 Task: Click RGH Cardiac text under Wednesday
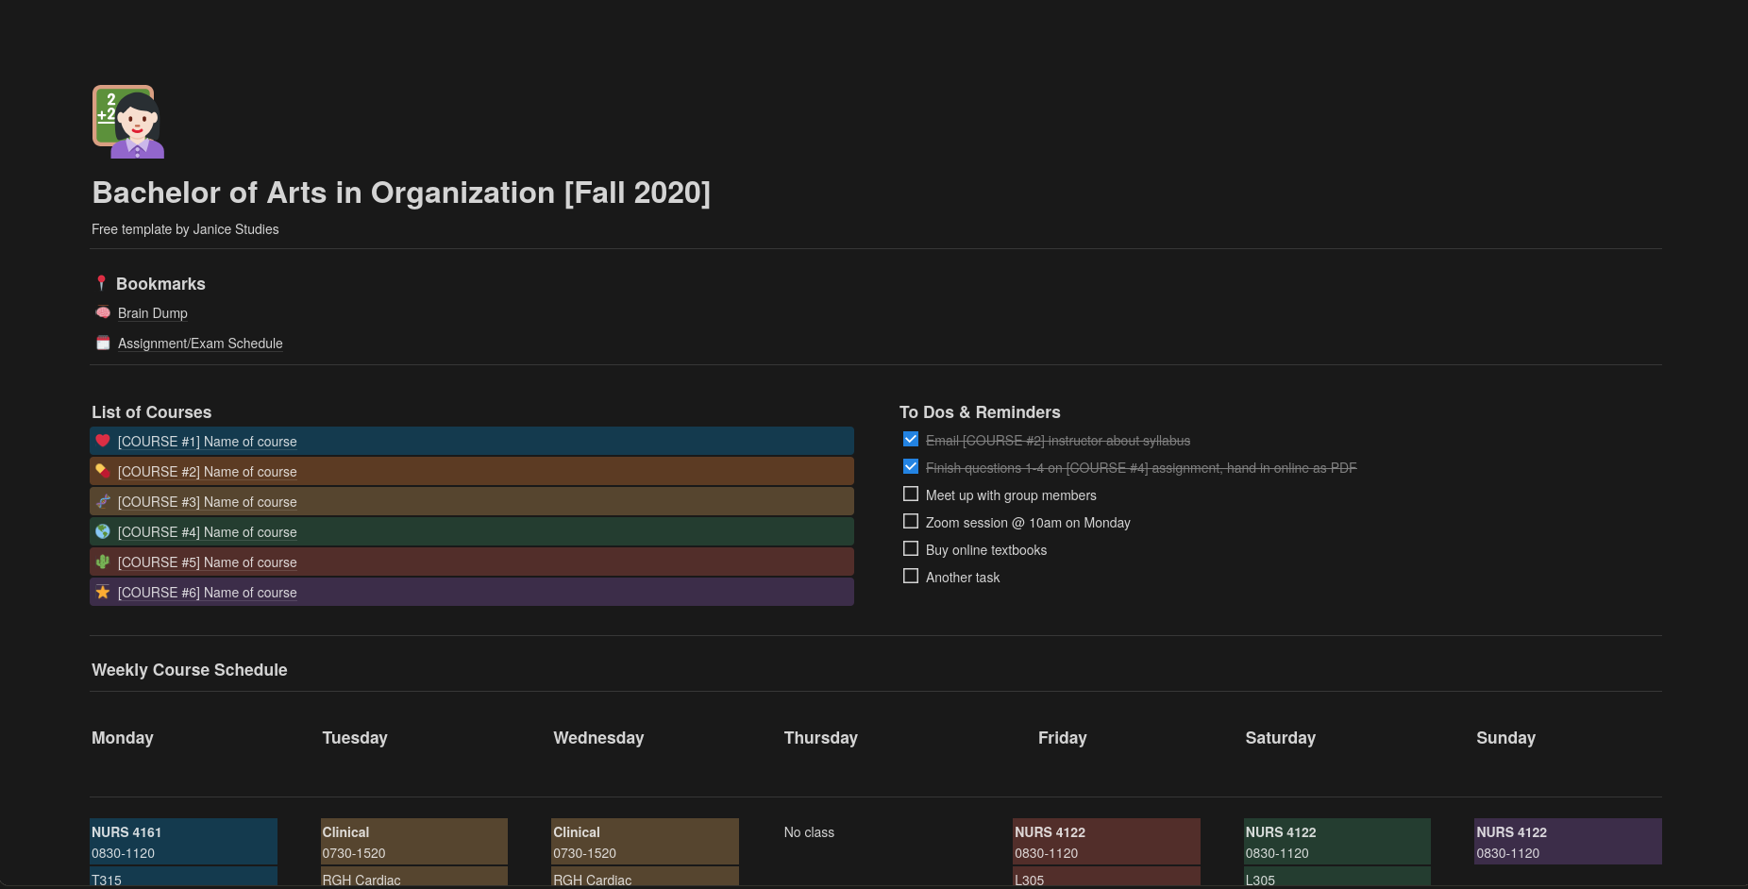coord(593,880)
